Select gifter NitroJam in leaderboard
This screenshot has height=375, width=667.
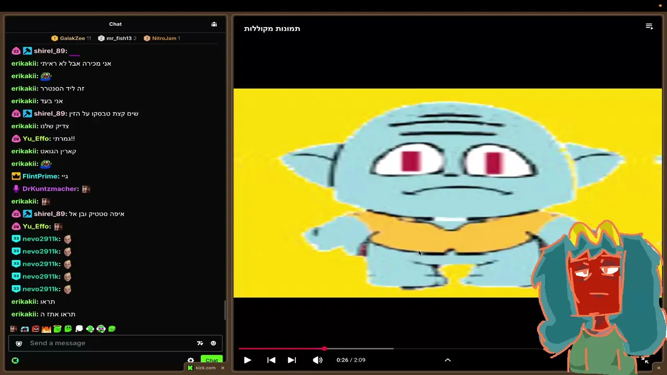coord(162,38)
